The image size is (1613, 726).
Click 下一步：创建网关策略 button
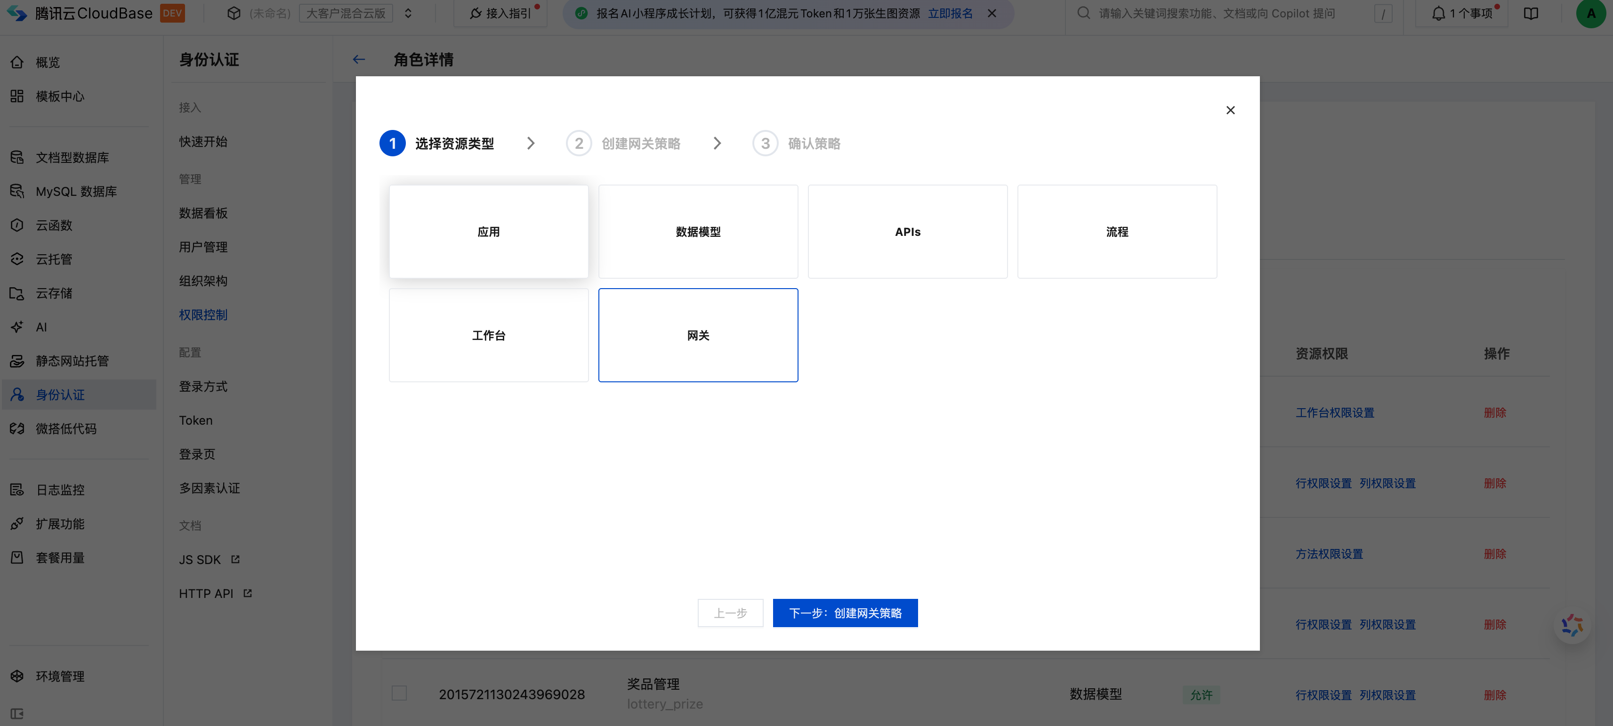[845, 613]
